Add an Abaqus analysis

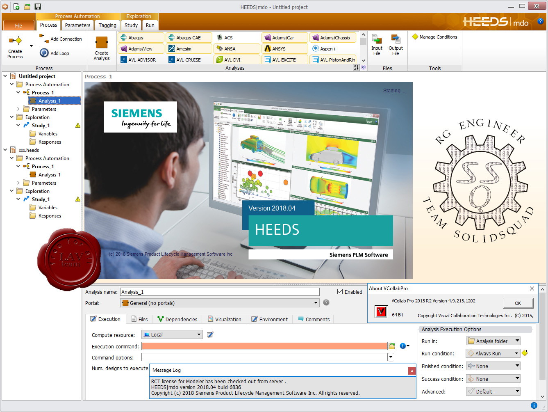pos(141,38)
